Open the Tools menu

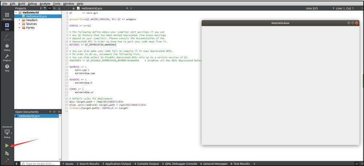point(57,4)
